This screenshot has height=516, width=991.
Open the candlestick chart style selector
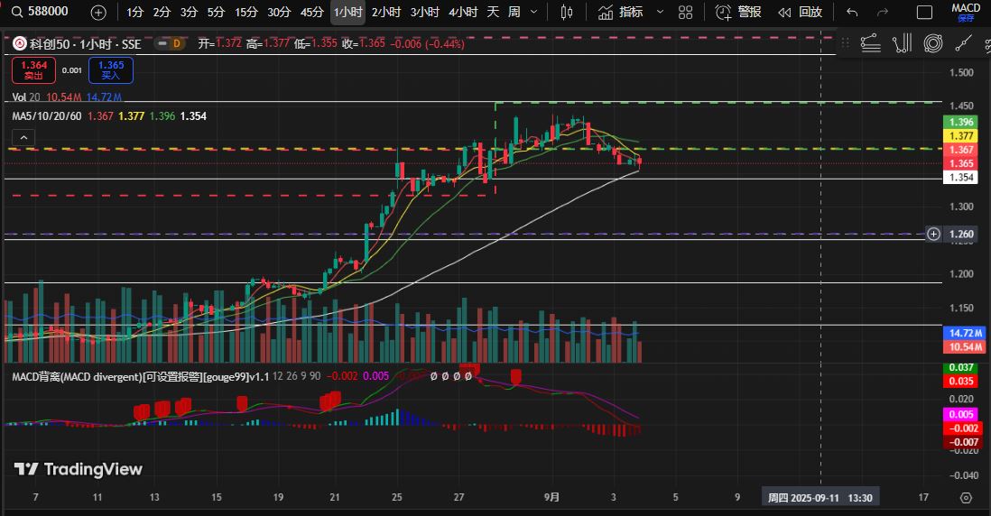[x=567, y=12]
